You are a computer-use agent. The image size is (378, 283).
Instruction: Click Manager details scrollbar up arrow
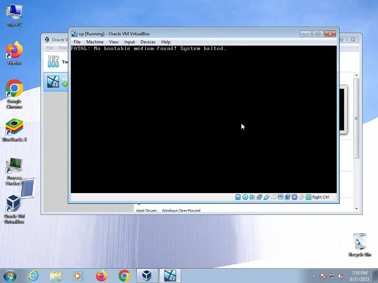[x=357, y=75]
